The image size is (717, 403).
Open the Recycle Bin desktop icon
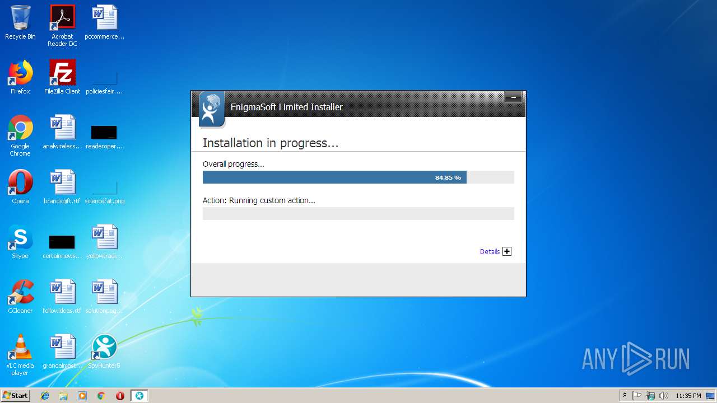20,22
